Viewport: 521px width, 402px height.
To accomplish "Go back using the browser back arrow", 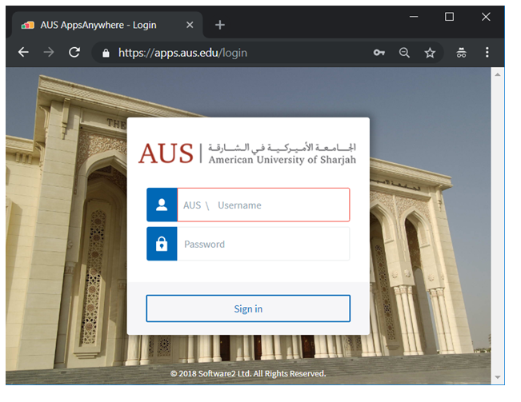I will coord(23,52).
